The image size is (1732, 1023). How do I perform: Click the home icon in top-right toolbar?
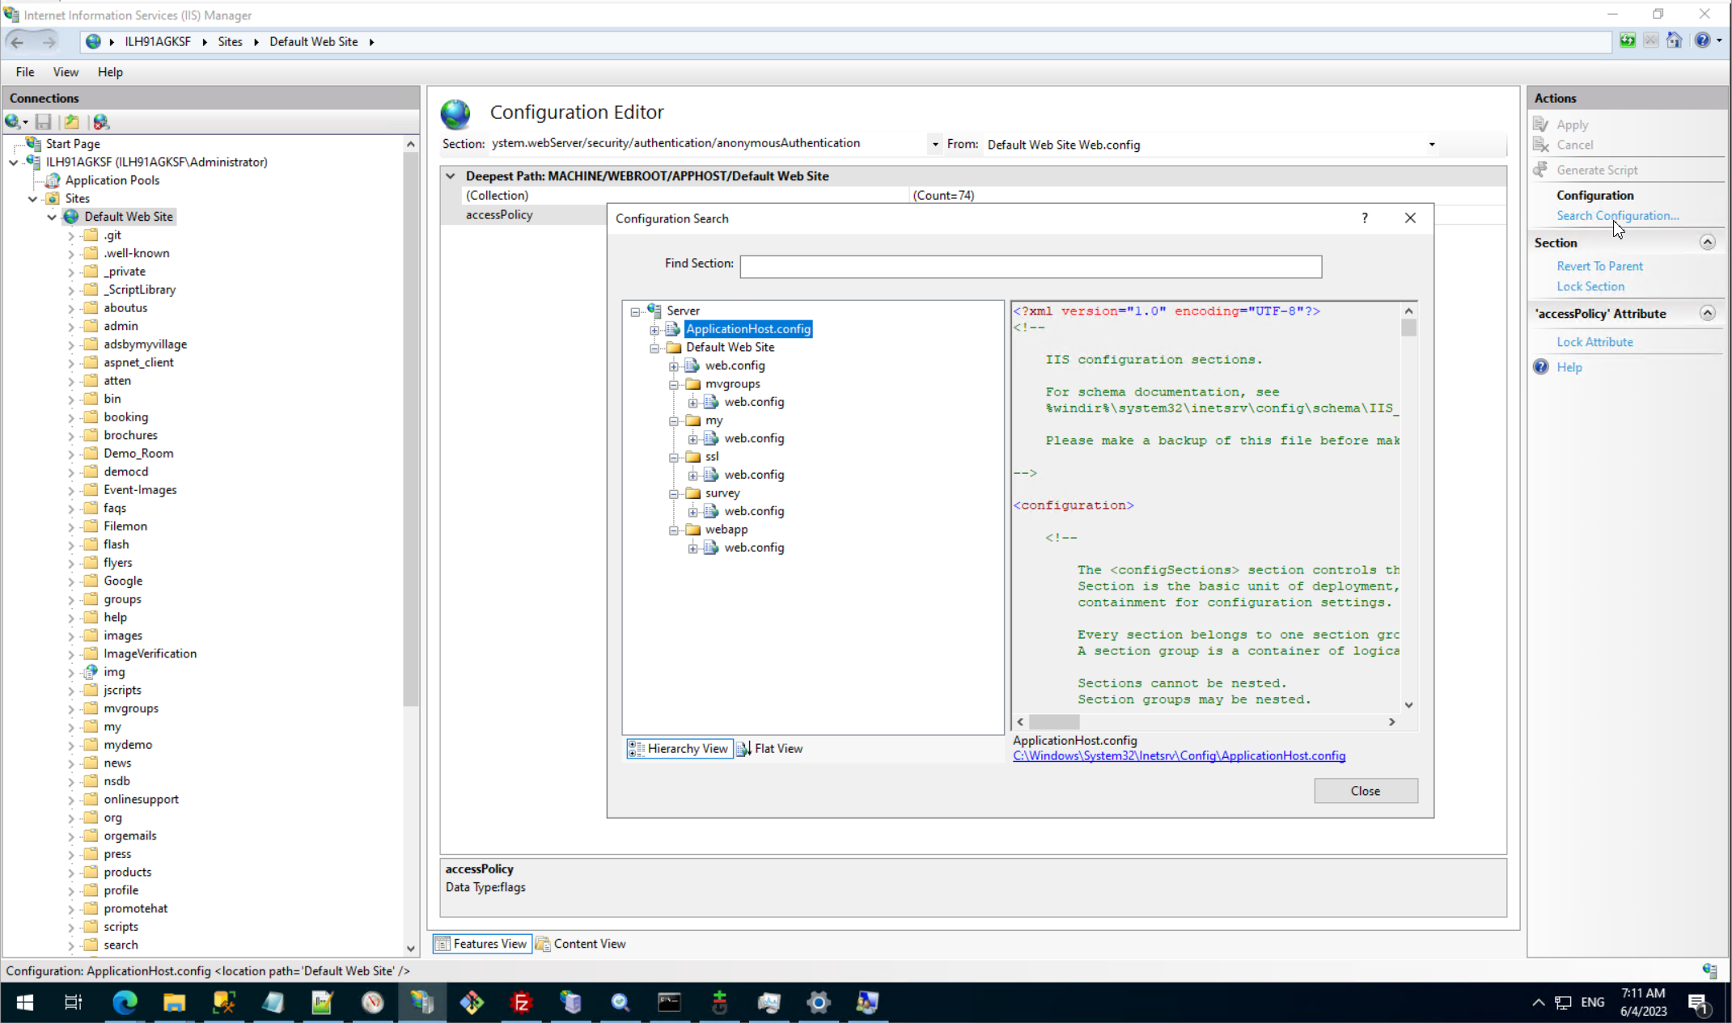1674,41
